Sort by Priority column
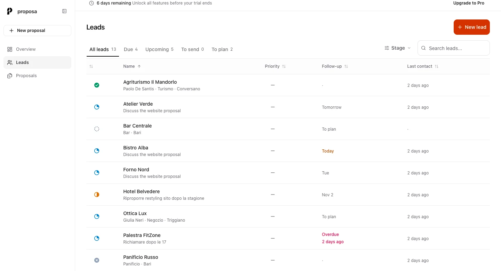 pos(275,66)
